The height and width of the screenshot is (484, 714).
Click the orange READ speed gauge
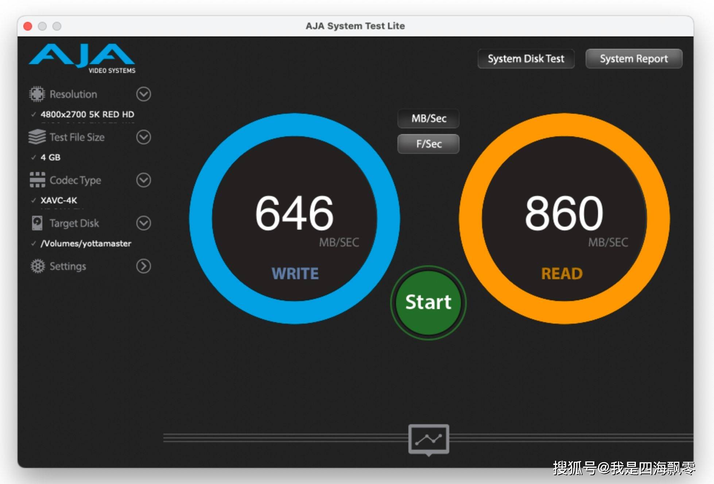[564, 219]
